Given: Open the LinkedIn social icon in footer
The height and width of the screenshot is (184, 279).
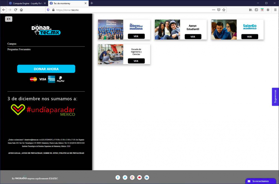Looking at the screenshot, I should coord(147,177).
